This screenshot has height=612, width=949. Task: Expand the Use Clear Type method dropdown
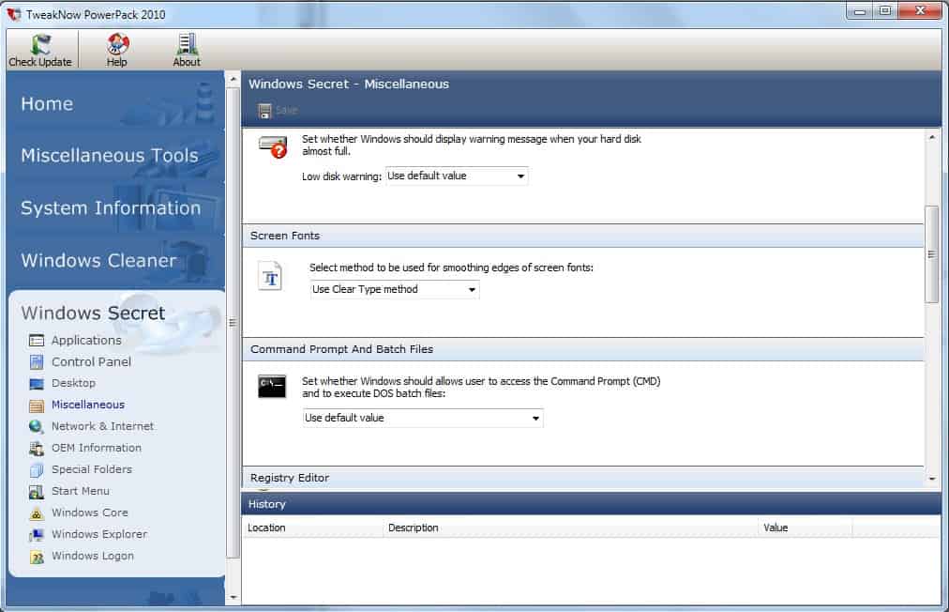point(395,290)
